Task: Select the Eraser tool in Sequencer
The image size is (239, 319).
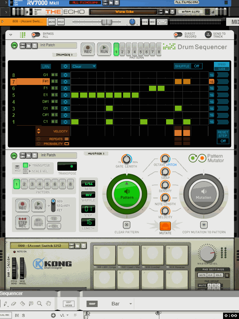Action: pos(14,304)
